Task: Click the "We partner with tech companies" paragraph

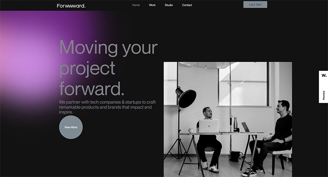Action: (107, 107)
